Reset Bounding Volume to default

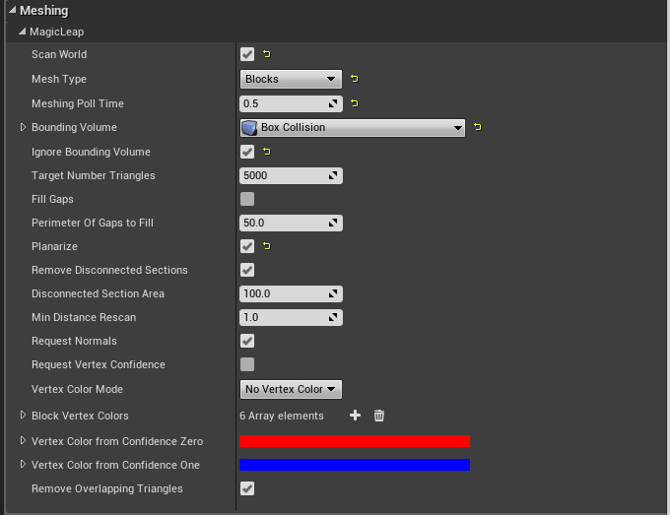click(x=478, y=127)
